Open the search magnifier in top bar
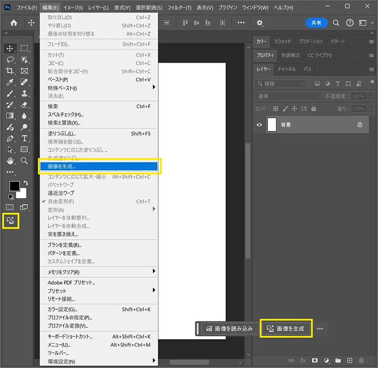Image resolution: width=378 pixels, height=368 pixels. [336, 23]
